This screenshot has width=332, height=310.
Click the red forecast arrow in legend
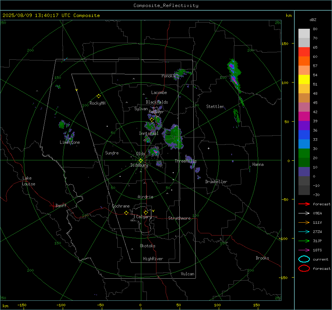coord(304,204)
